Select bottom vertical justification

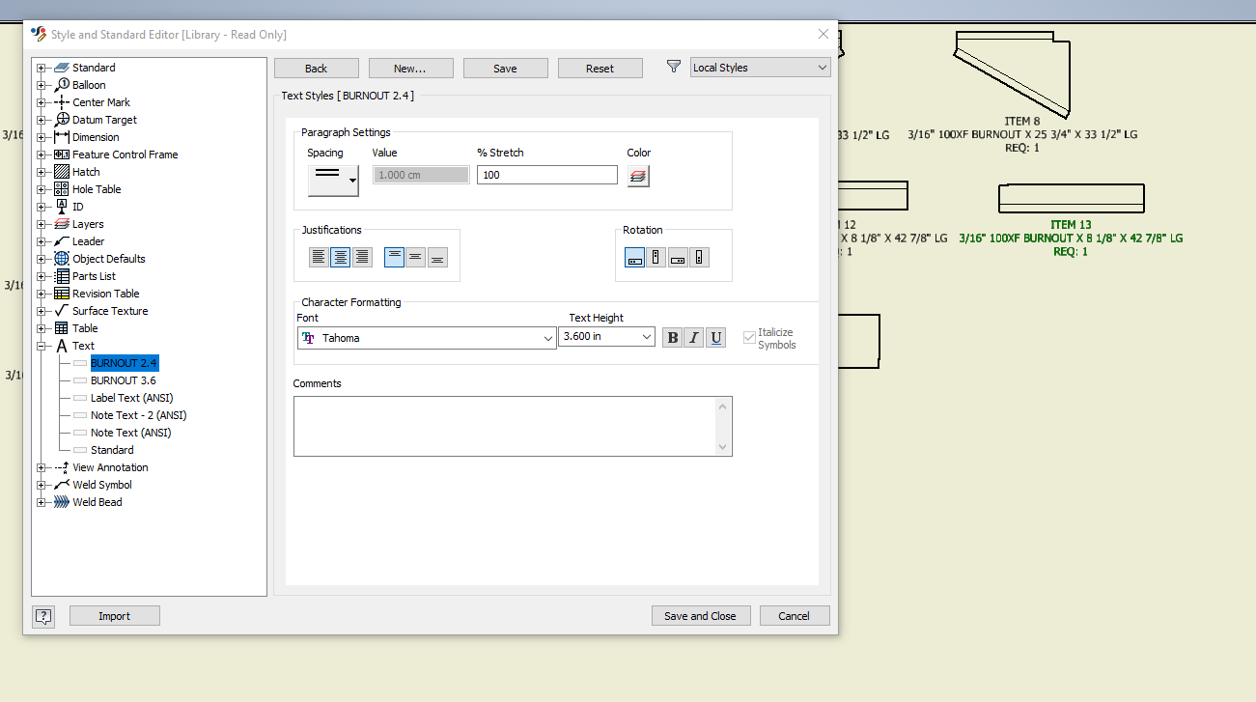(x=436, y=257)
